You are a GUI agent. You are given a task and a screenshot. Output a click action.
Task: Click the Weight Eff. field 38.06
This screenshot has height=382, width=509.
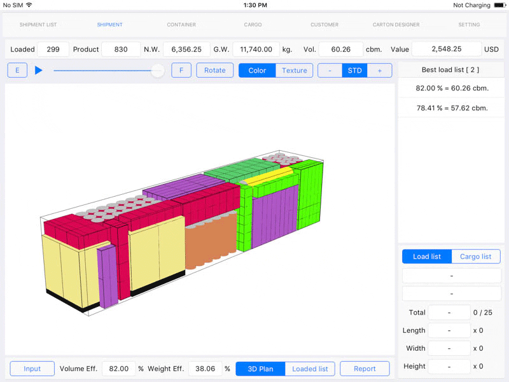[205, 369]
